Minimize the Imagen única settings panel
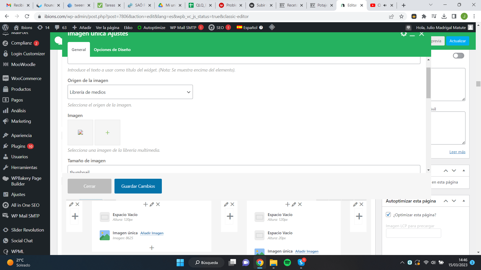Image resolution: width=481 pixels, height=270 pixels. [412, 35]
